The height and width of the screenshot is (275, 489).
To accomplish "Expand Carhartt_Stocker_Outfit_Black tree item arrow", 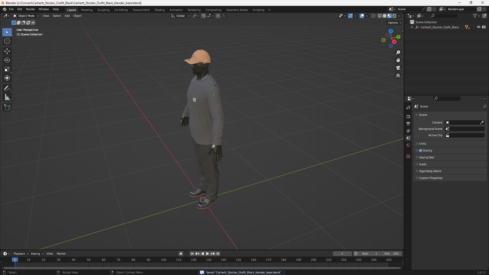I will tap(412, 27).
